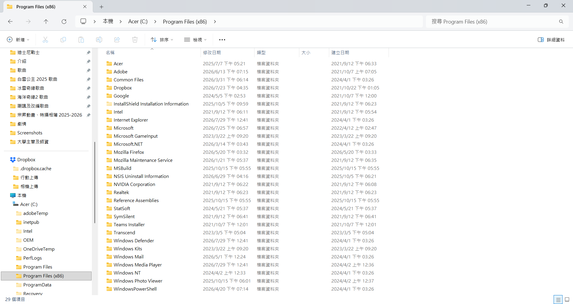
Task: Open the three-dots more options menu
Action: [222, 40]
